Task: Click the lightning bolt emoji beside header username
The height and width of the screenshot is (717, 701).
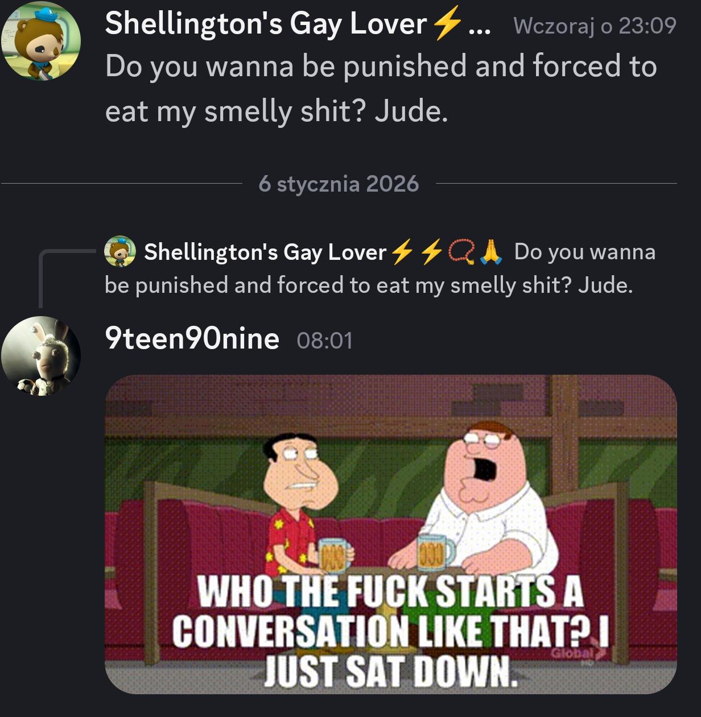Action: point(447,25)
